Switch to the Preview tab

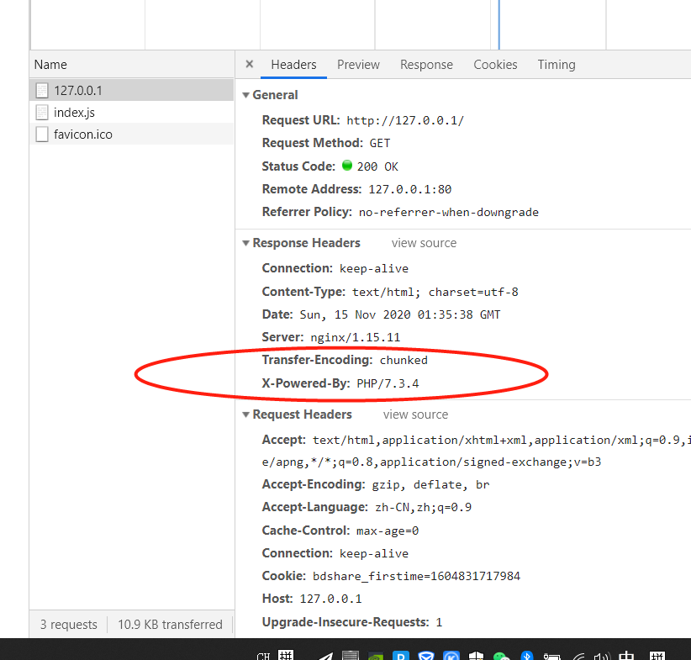[358, 64]
